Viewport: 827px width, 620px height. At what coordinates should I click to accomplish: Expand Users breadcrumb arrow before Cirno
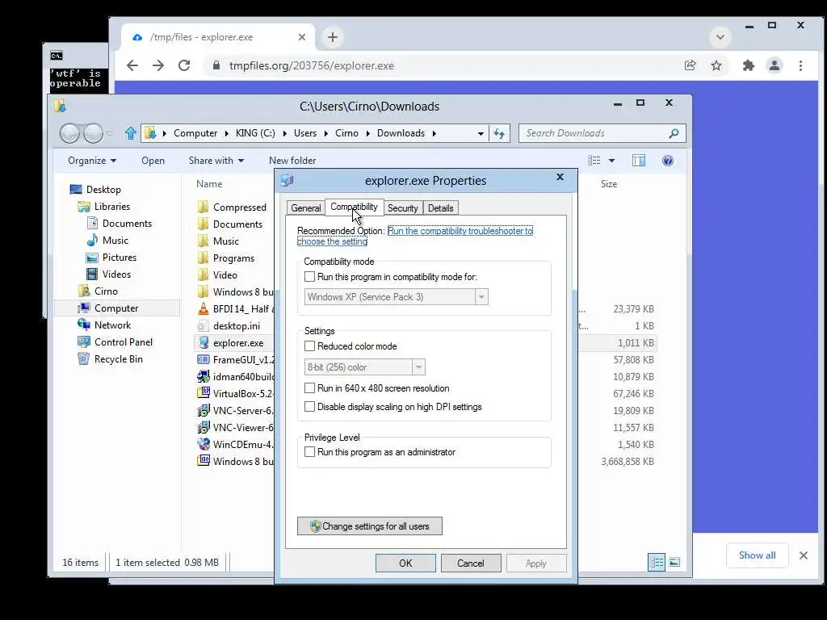(326, 133)
